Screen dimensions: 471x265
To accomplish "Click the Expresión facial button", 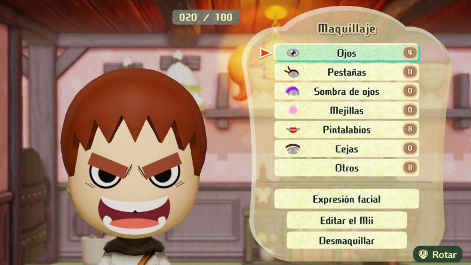I will pos(347,199).
